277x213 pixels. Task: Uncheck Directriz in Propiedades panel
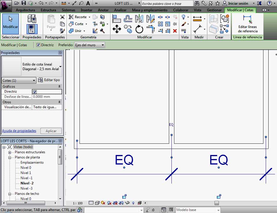35,92
